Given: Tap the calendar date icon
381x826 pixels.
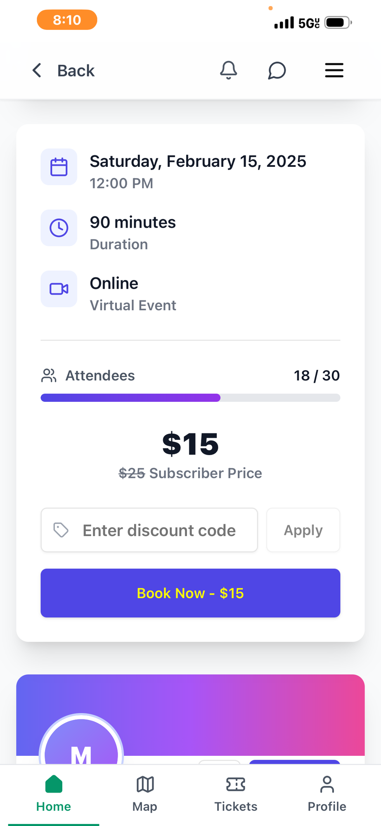Looking at the screenshot, I should 59,167.
